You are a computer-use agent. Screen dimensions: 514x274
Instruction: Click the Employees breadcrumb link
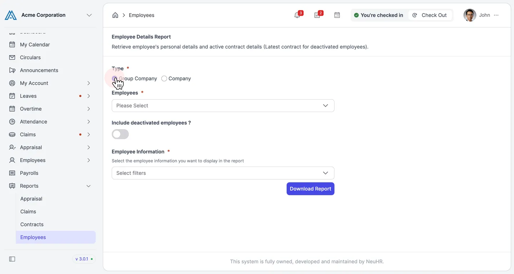141,15
